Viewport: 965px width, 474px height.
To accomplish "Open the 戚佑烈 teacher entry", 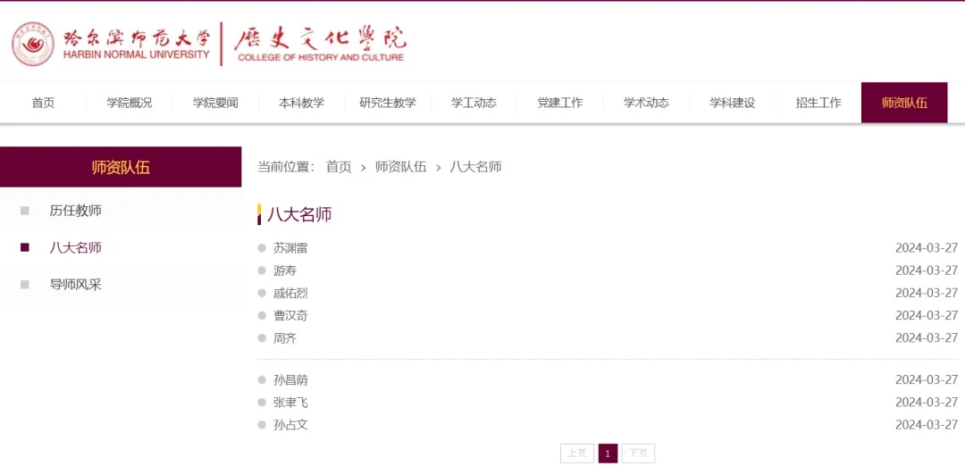I will pyautogui.click(x=290, y=294).
